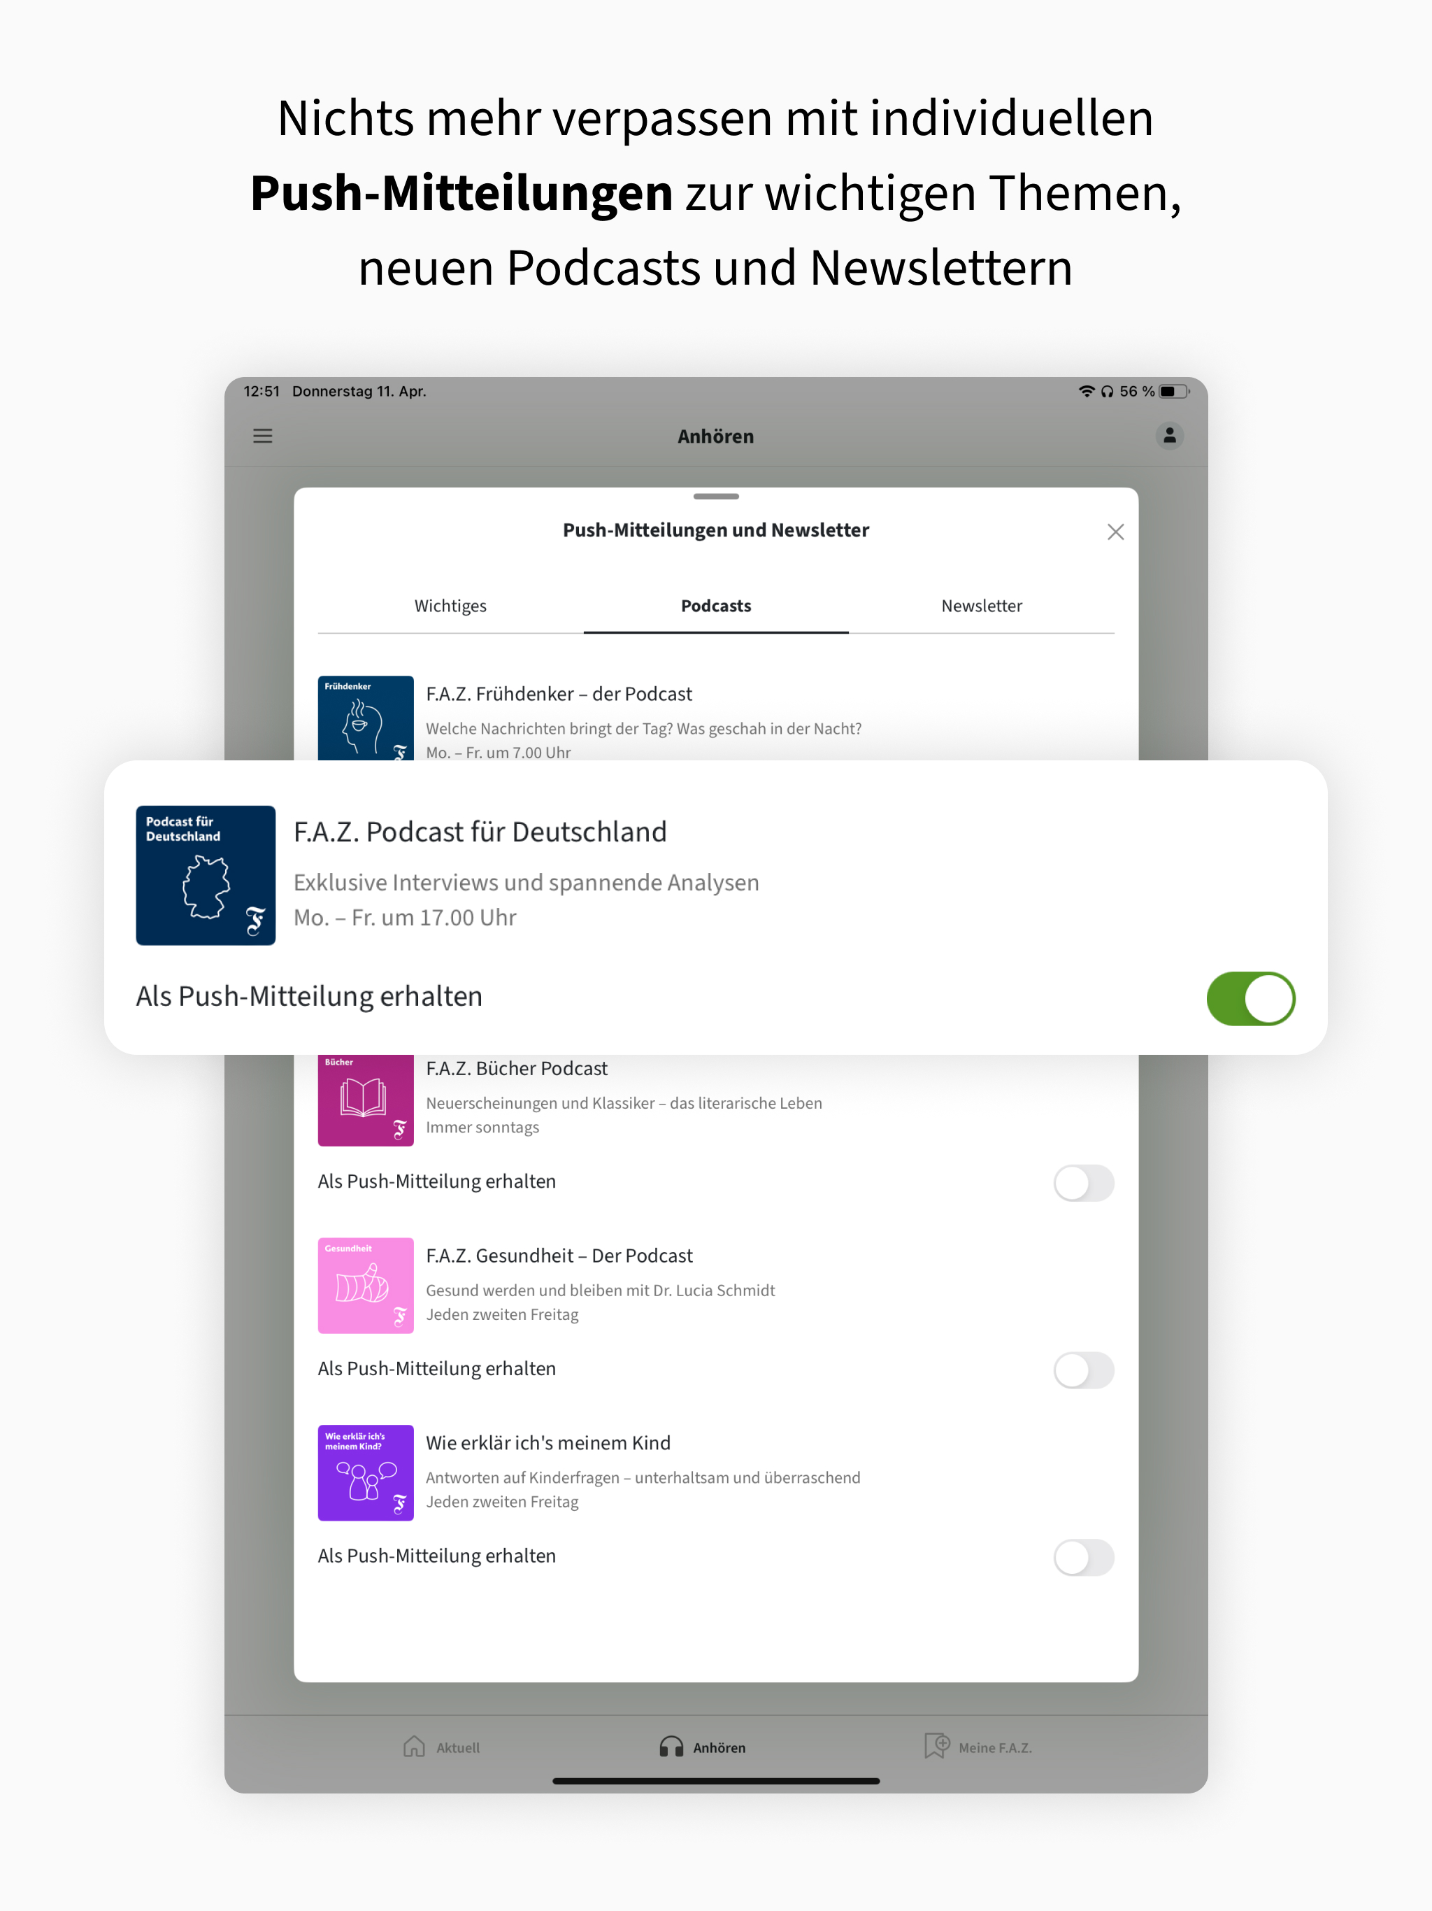The image size is (1432, 1911).
Task: Enable push for F.A.Z. Gesundheit podcast
Action: point(1083,1370)
